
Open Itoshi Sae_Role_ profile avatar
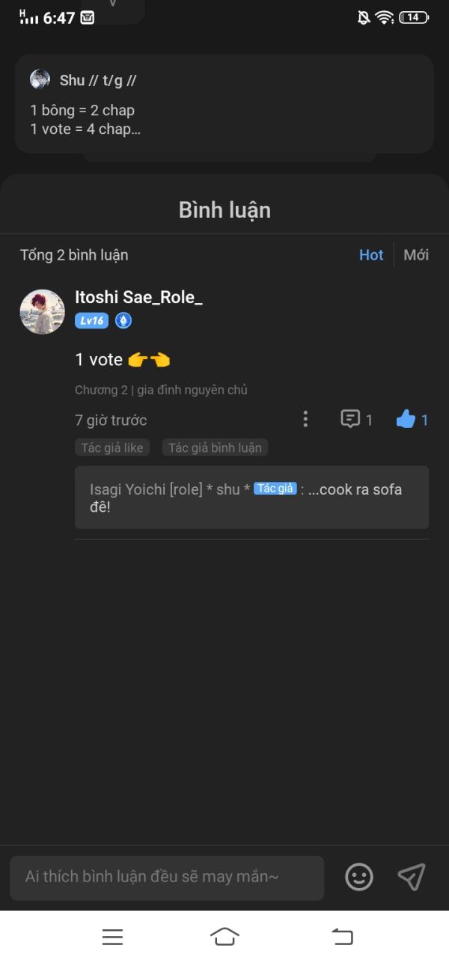click(42, 311)
